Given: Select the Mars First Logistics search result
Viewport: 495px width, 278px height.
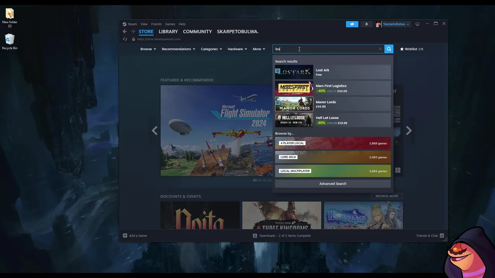Looking at the screenshot, I should [333, 88].
